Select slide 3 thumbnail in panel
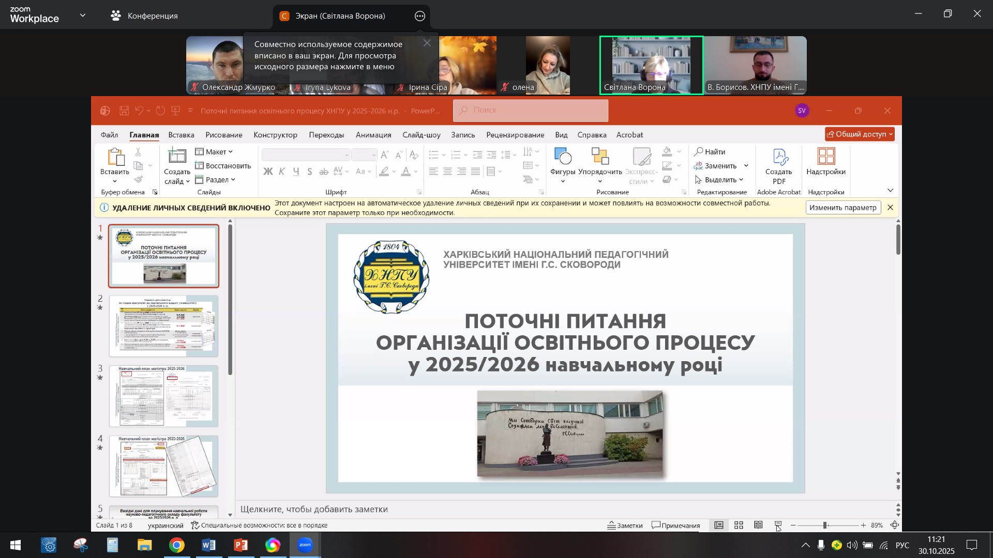 click(x=163, y=396)
